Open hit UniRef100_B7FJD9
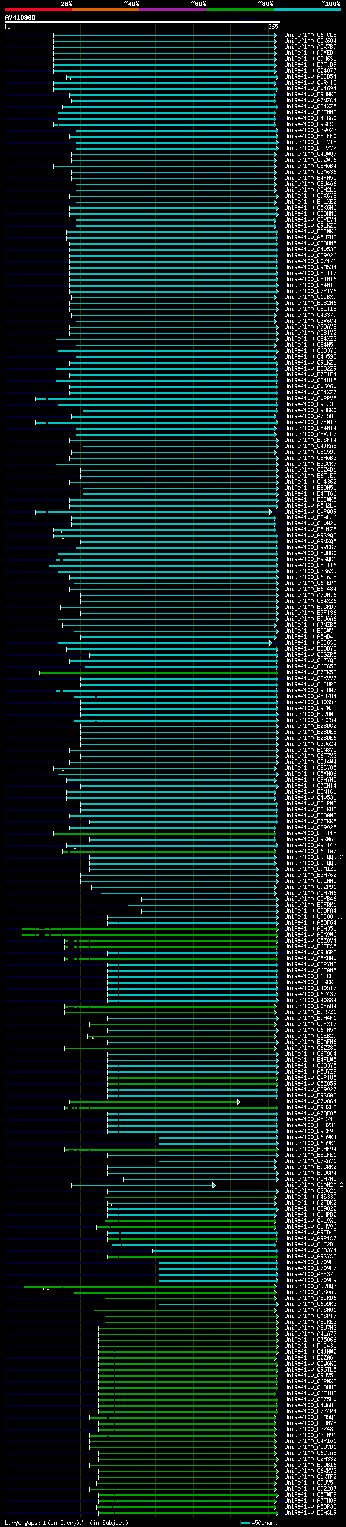 coord(310,64)
